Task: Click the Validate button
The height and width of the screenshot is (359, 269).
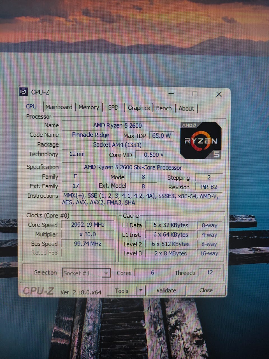Action: tap(166, 291)
